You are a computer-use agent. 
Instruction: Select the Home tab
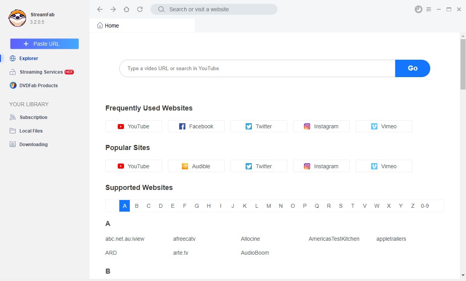[x=142, y=26]
